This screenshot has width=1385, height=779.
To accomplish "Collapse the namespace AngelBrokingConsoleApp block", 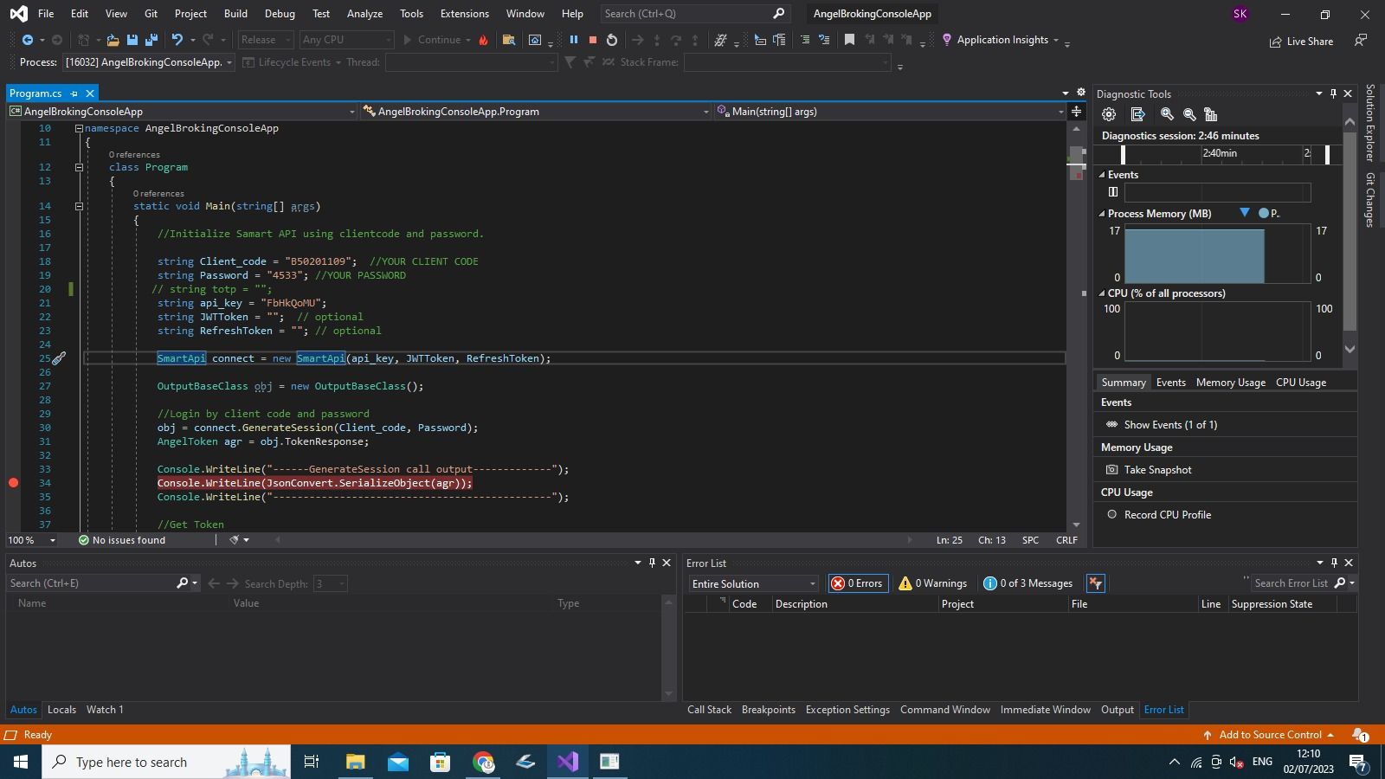I will (79, 128).
